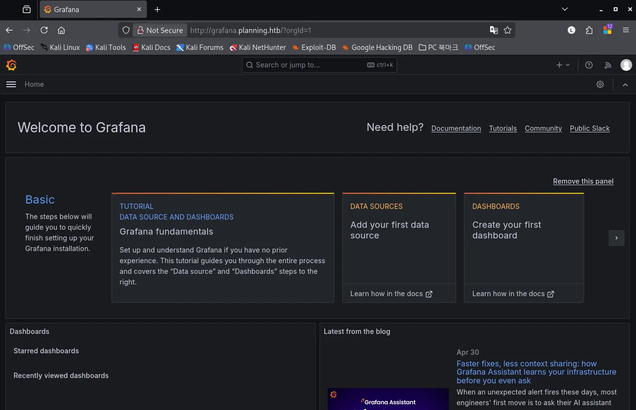Open a new browser tab
The width and height of the screenshot is (636, 410).
click(x=157, y=9)
